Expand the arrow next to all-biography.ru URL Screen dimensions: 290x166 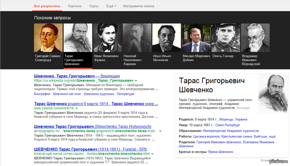pos(160,131)
